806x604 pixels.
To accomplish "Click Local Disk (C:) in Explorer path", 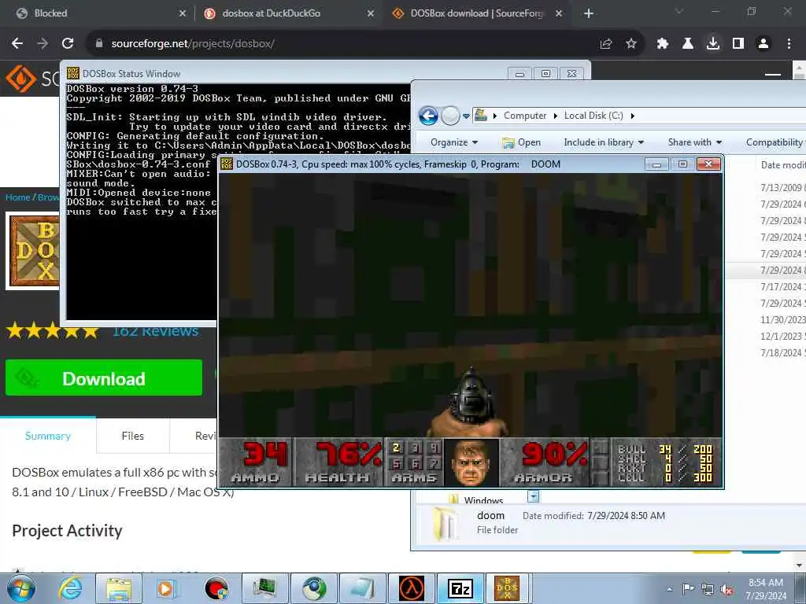I will [x=593, y=116].
